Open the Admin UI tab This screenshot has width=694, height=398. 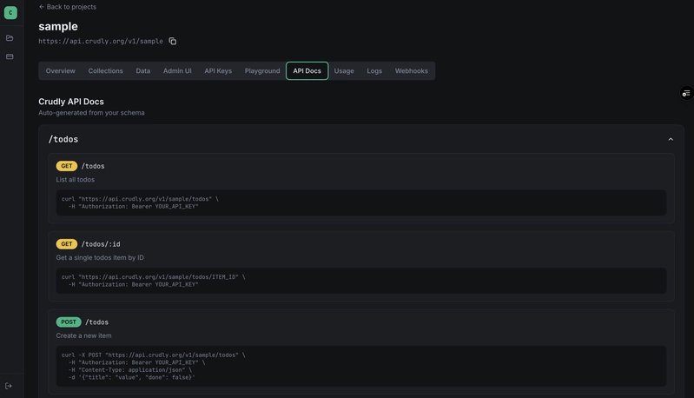pyautogui.click(x=177, y=71)
